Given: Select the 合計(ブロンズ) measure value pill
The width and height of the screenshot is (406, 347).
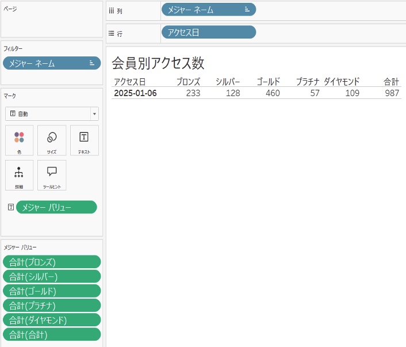Looking at the screenshot, I should coord(52,262).
